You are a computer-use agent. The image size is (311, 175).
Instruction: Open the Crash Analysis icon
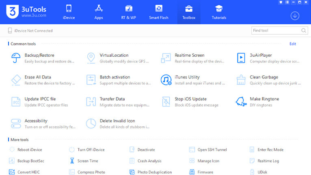click(132, 161)
